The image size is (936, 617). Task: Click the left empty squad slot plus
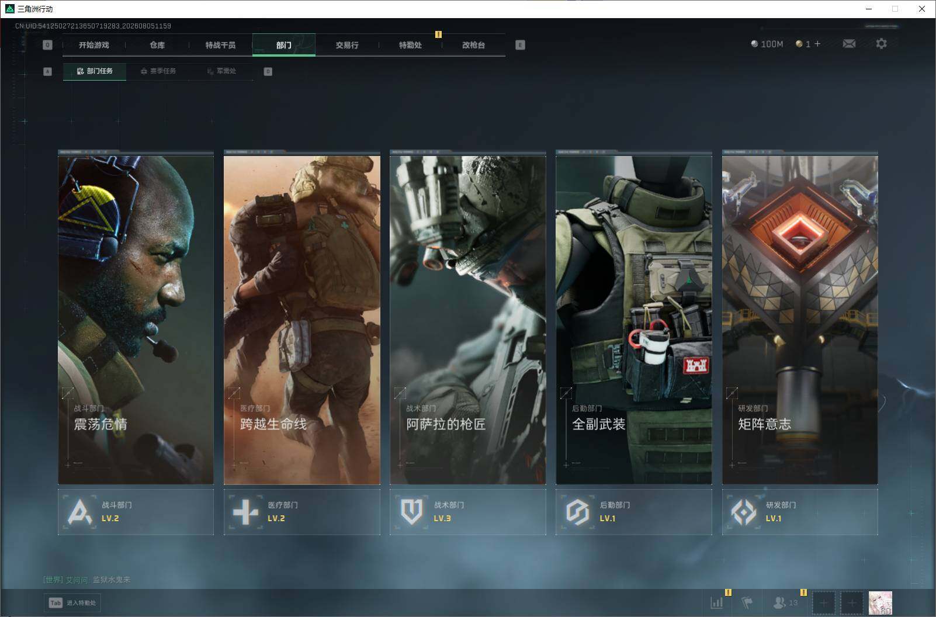coord(824,603)
